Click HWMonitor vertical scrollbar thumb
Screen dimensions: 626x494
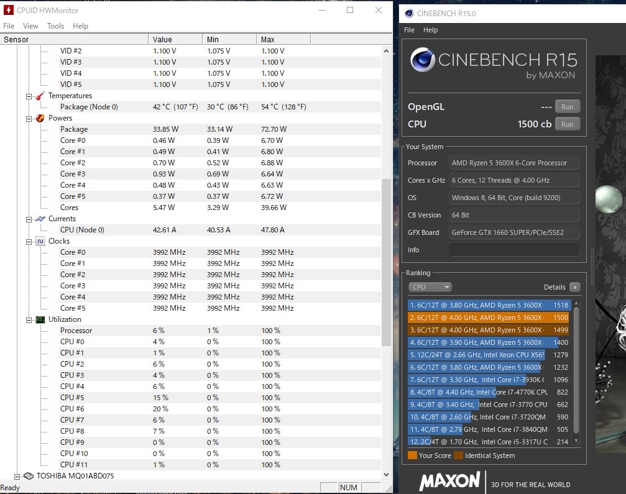click(386, 262)
